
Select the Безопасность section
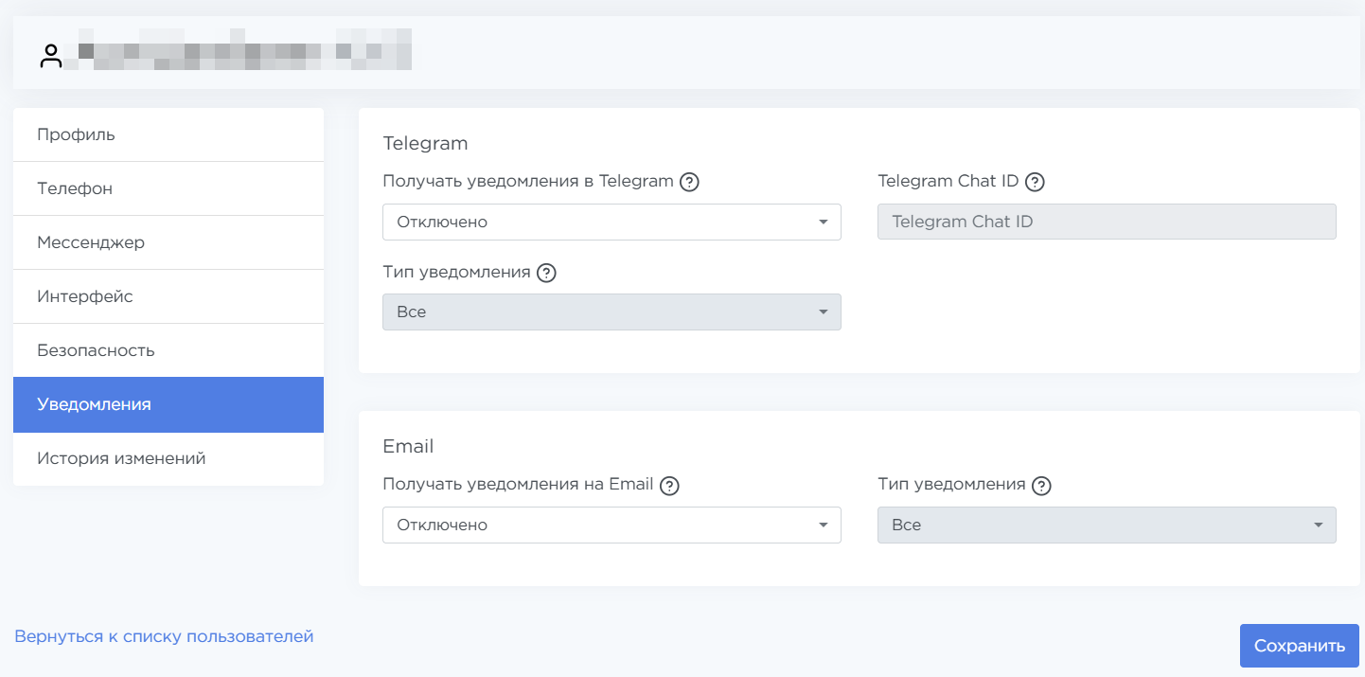(168, 350)
